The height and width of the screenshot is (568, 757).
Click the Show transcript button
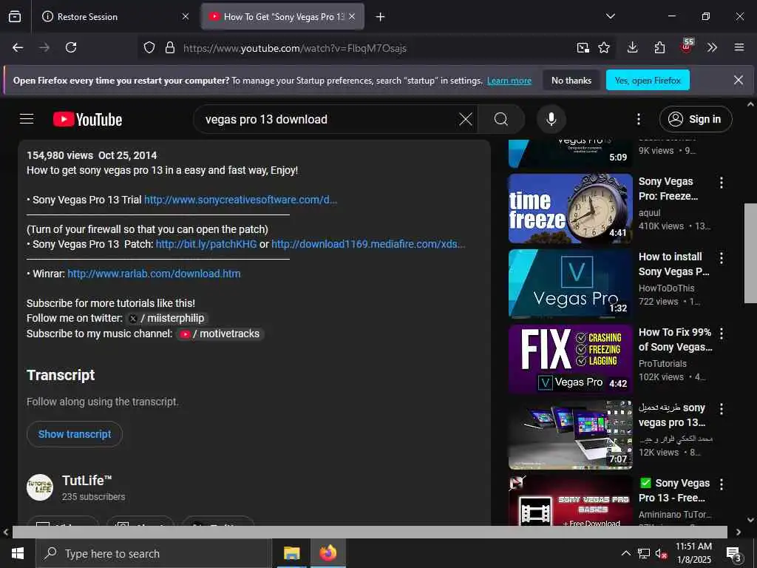click(75, 434)
